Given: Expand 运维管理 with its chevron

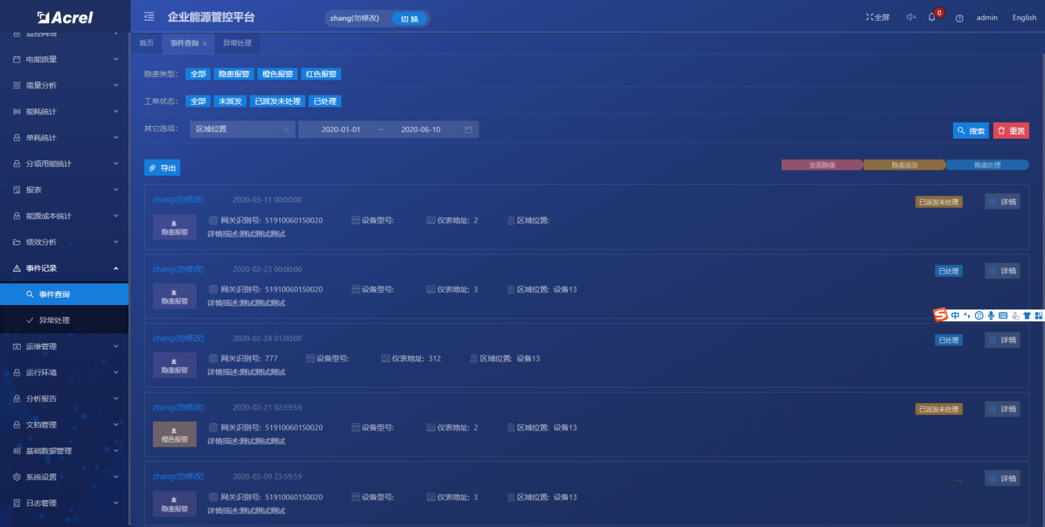Looking at the screenshot, I should tap(116, 346).
